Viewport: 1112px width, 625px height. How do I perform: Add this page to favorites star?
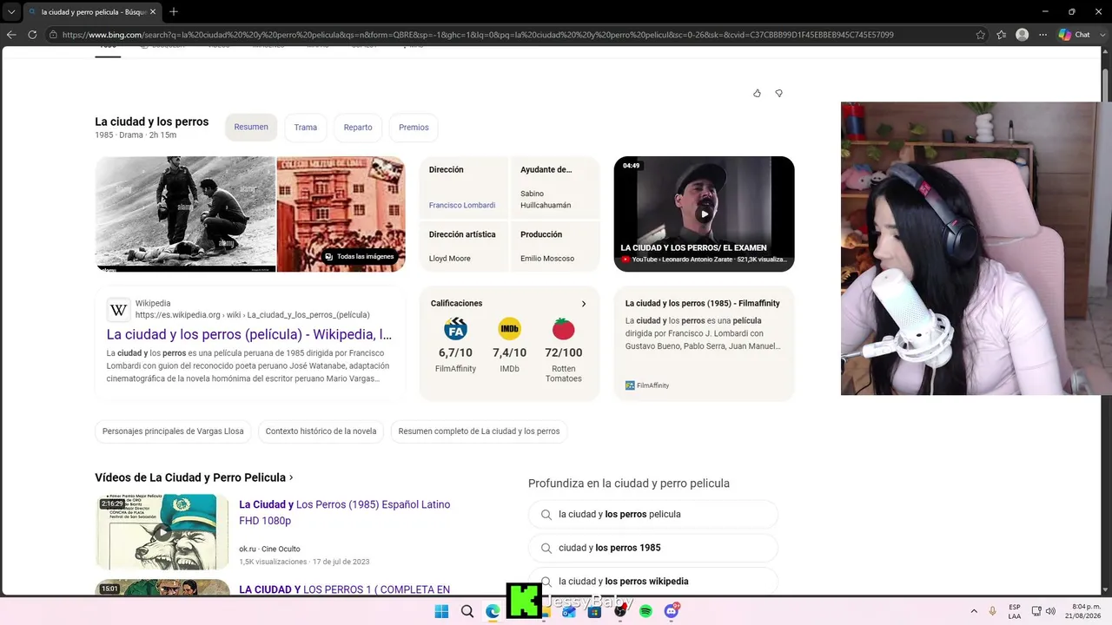click(x=981, y=35)
